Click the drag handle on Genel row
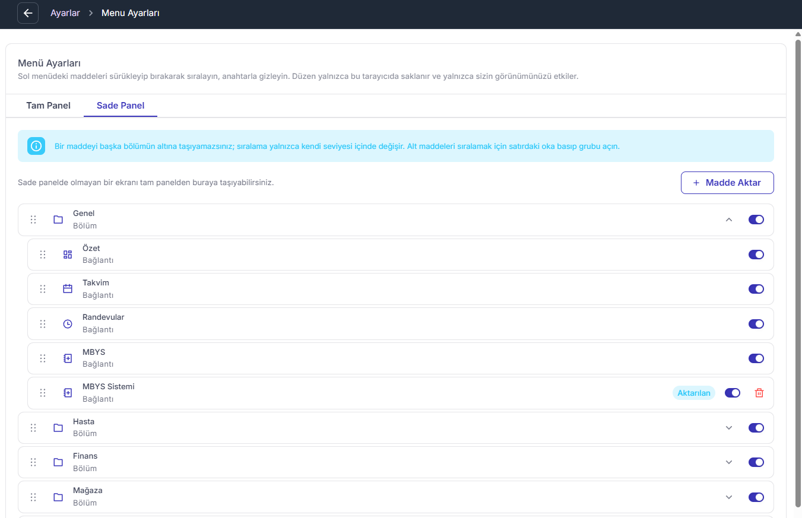Viewport: 802px width, 518px height. (33, 220)
